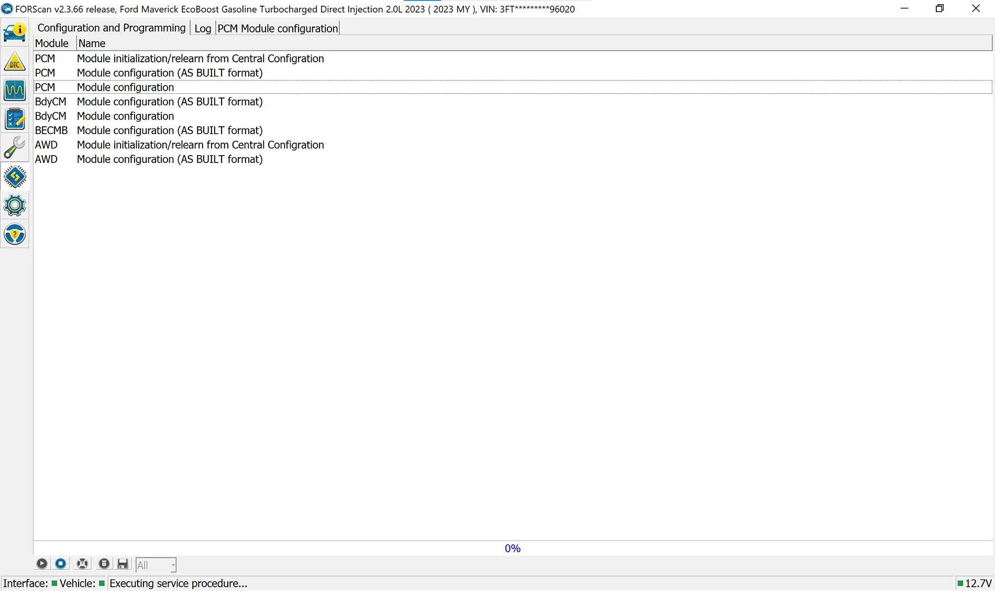This screenshot has height=591, width=995.
Task: Click the 0% progress bar
Action: [x=512, y=548]
